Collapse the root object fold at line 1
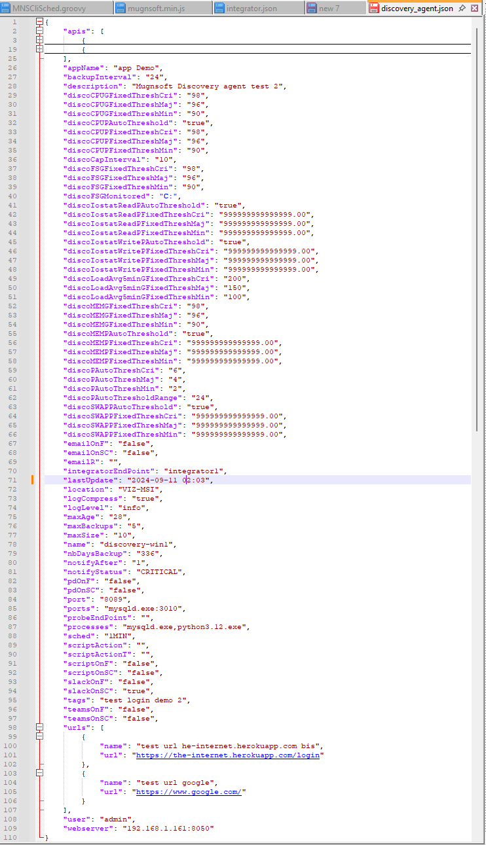This screenshot has height=845, width=486. click(40, 22)
